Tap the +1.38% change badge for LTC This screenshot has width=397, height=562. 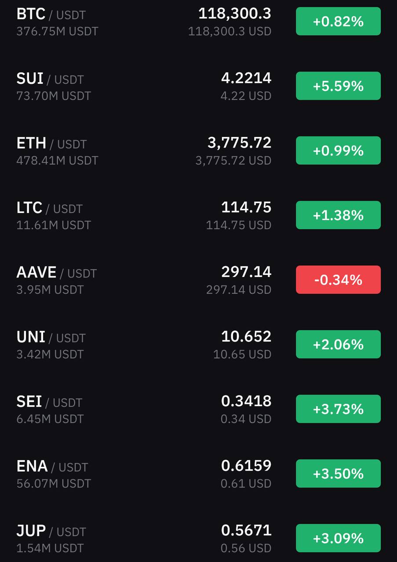[338, 215]
